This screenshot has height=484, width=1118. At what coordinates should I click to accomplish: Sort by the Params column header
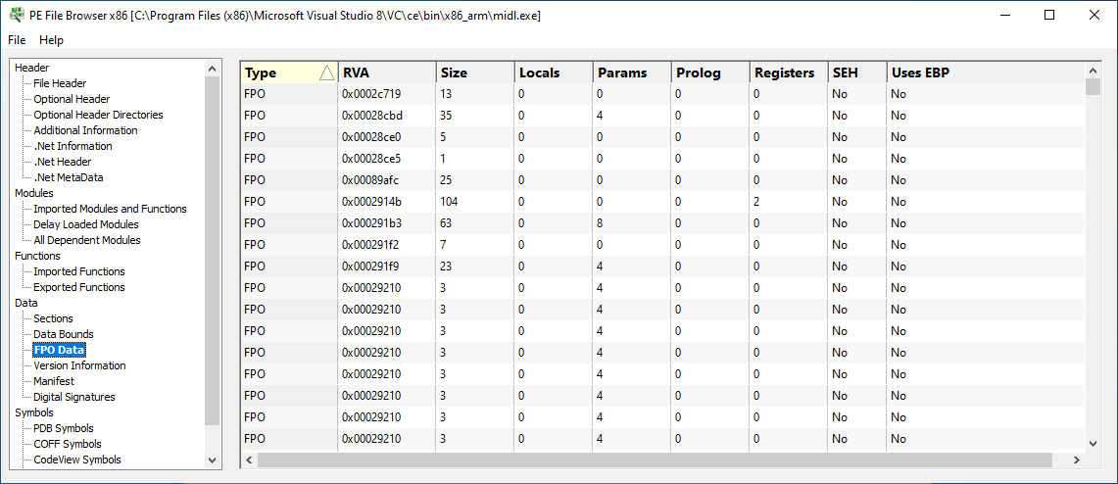(x=632, y=73)
